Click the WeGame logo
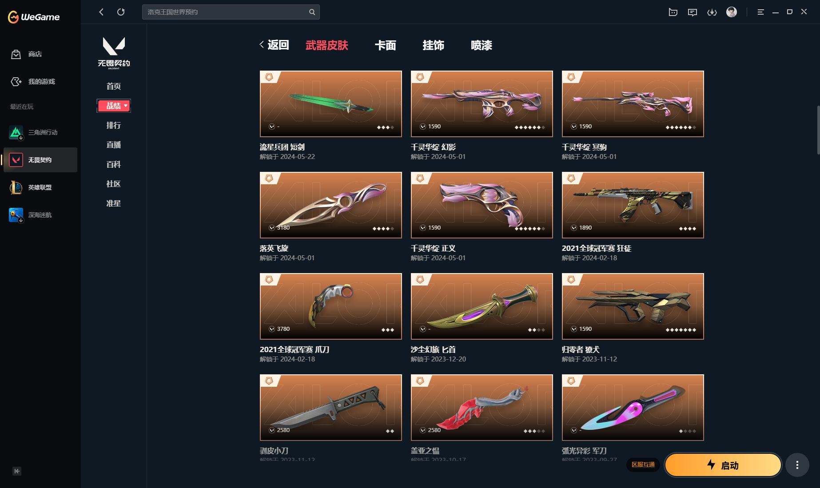Screen dimensions: 820x488 point(34,17)
